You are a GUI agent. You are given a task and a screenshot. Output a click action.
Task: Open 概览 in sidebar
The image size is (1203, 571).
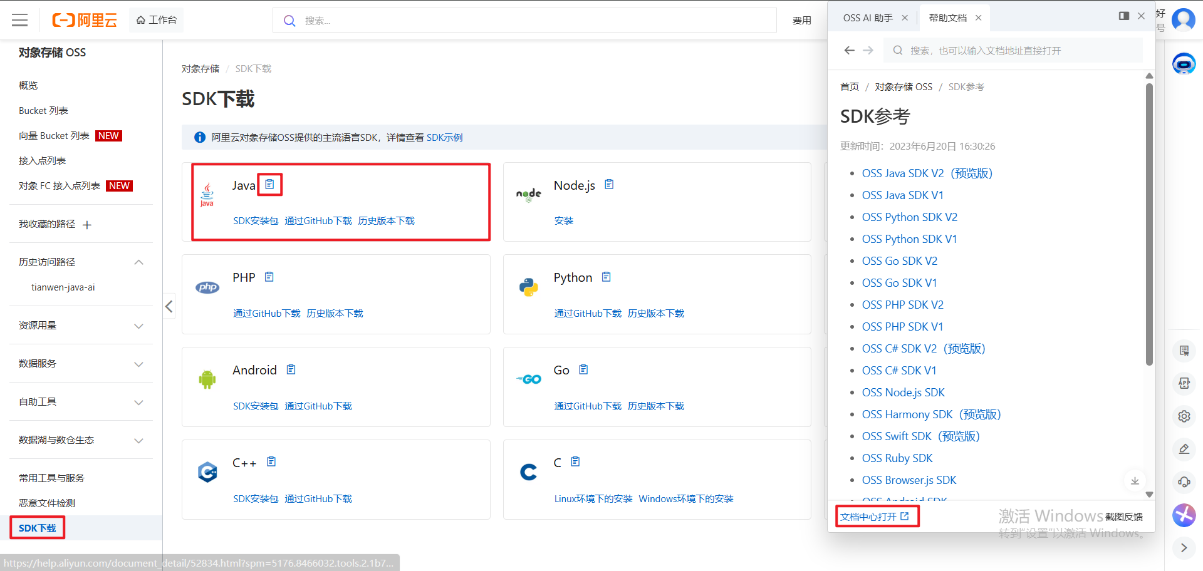(28, 85)
